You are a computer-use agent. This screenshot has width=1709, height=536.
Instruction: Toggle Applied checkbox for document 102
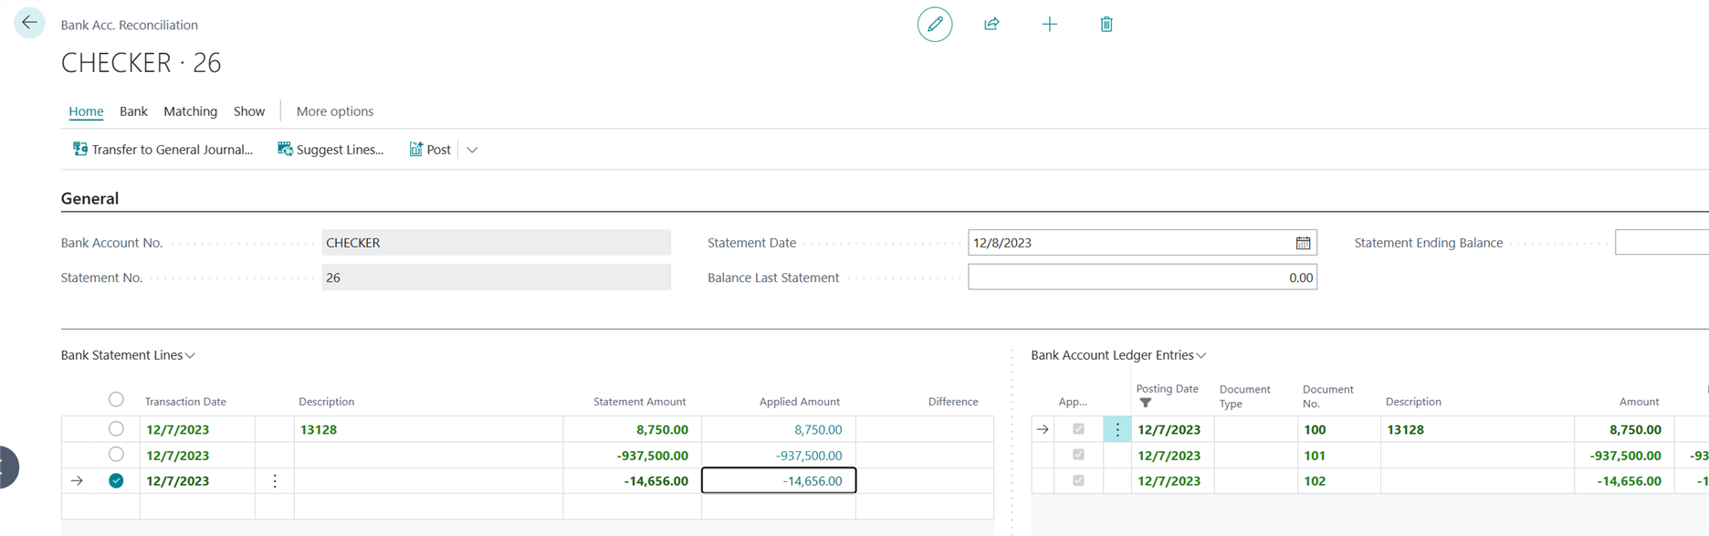pos(1078,480)
